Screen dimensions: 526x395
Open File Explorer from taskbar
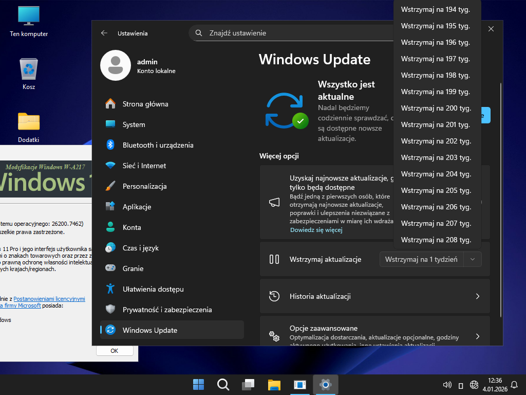click(274, 384)
